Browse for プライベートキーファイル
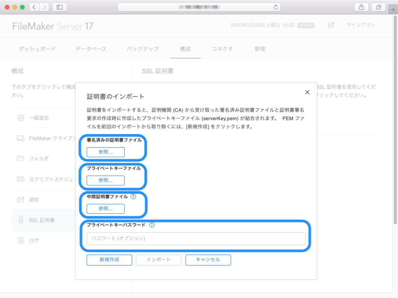The height and width of the screenshot is (298, 398). [x=106, y=180]
